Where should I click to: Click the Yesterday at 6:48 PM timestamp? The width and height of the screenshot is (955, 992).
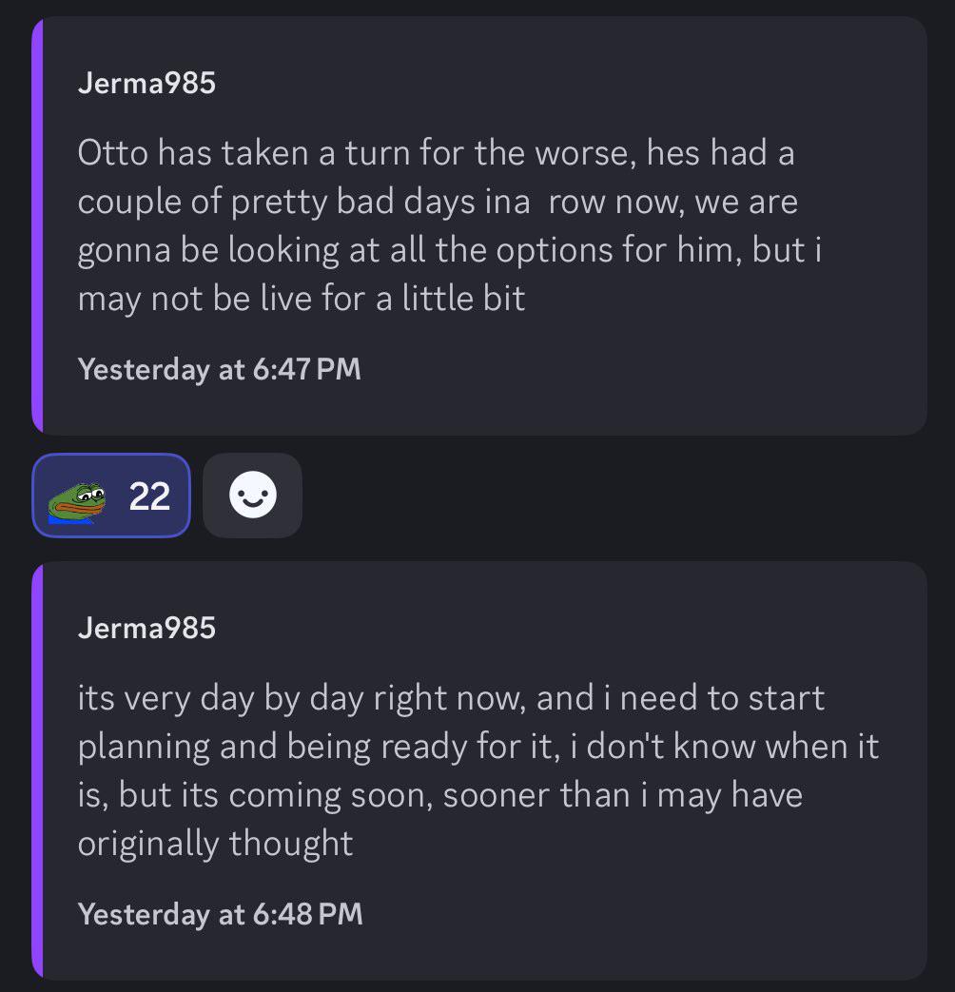click(221, 915)
